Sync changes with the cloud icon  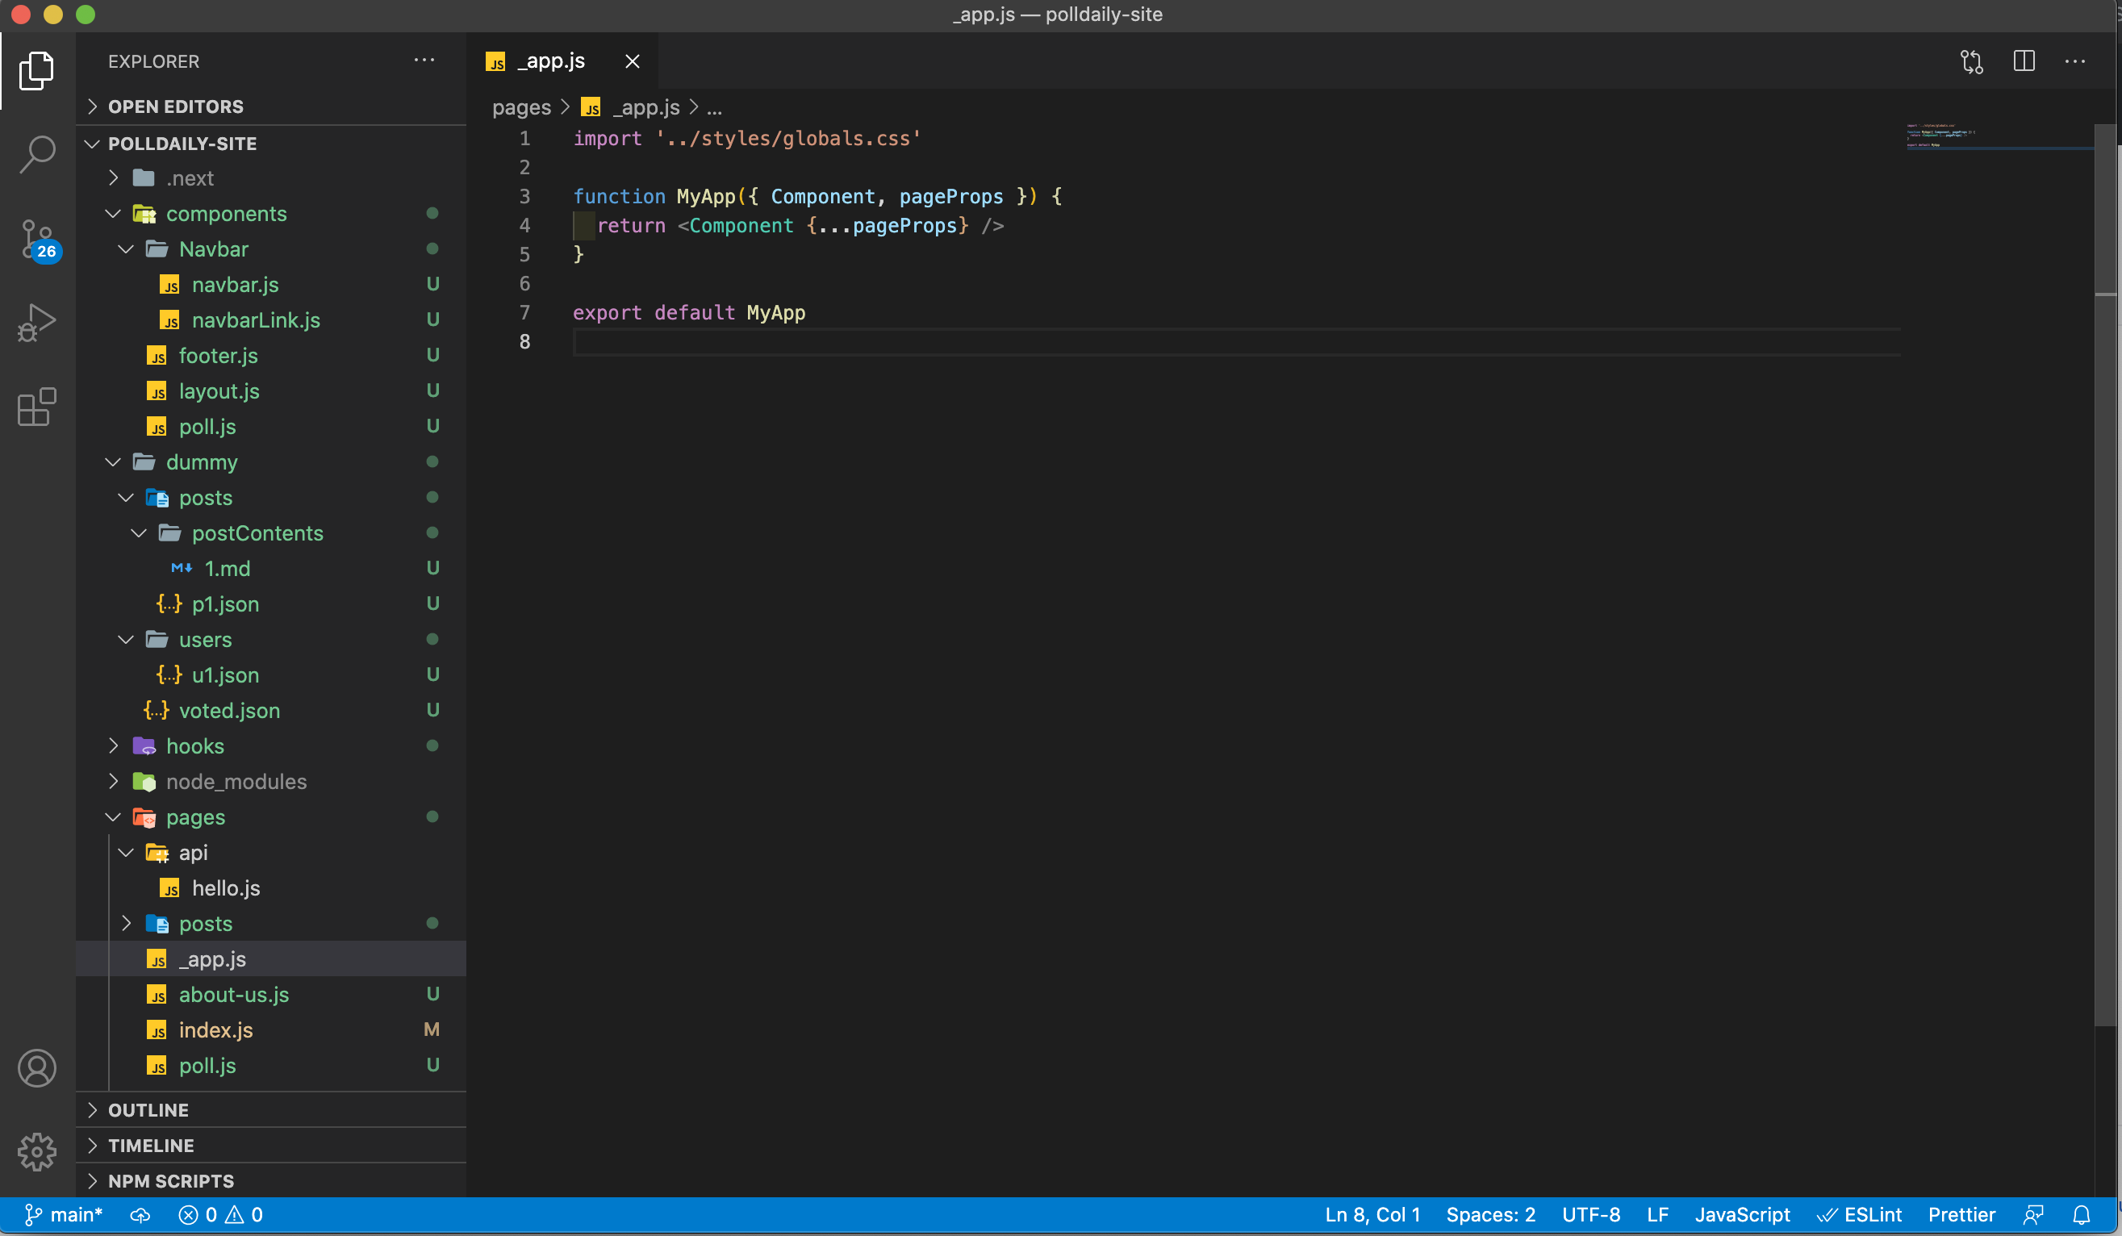[140, 1214]
